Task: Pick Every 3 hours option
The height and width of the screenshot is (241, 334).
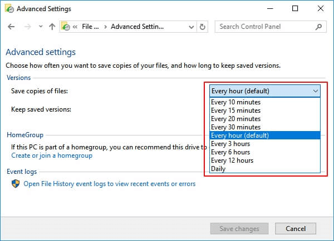Action: click(x=230, y=144)
